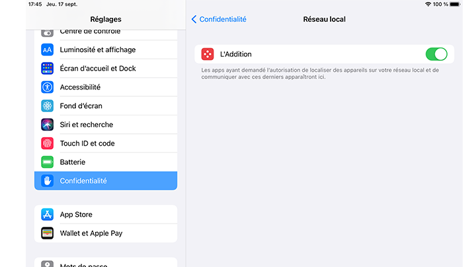476x267 pixels.
Task: Open Touch ID et code settings
Action: pos(106,144)
